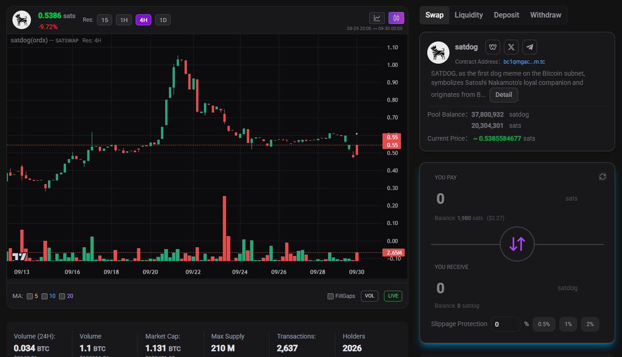Open contract address bc1qmgac...m.tc link
The image size is (622, 357).
pos(524,62)
